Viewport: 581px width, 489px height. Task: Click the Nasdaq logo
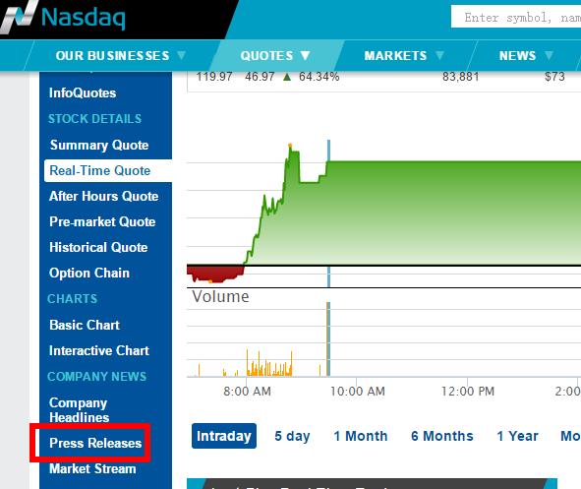point(62,17)
